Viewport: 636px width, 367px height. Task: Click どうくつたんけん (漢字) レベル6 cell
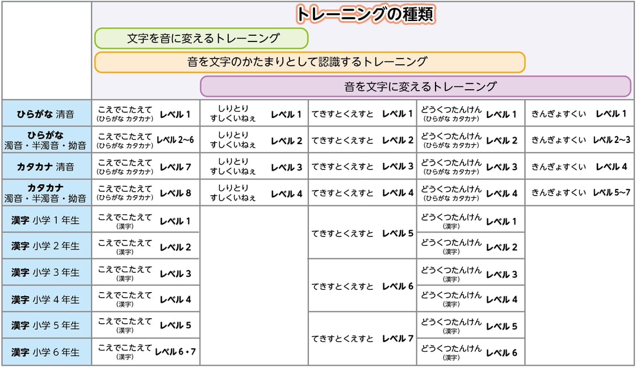tap(471, 352)
